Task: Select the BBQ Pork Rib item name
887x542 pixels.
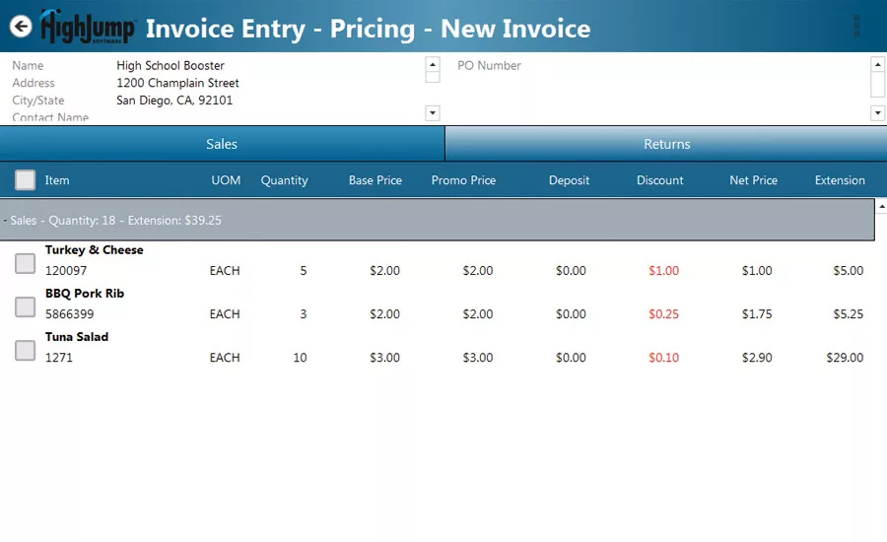Action: point(85,293)
